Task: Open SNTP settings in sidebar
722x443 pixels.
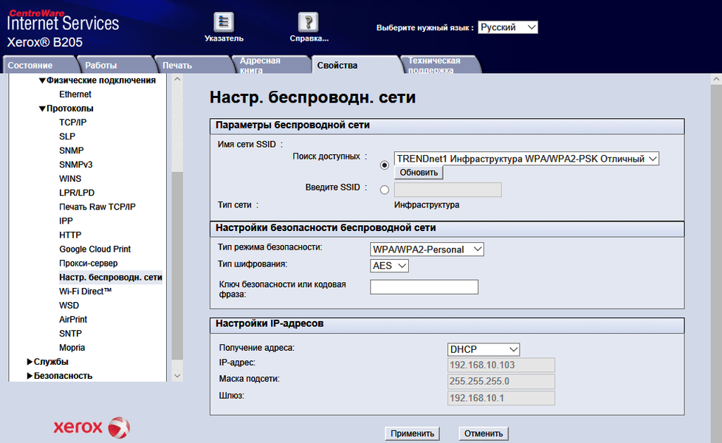Action: (x=70, y=334)
